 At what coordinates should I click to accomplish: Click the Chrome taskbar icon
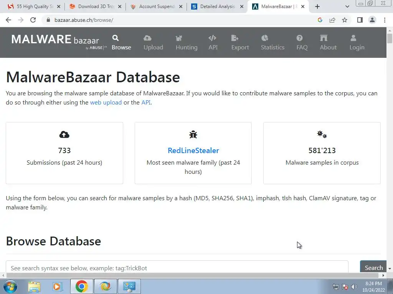point(81,286)
